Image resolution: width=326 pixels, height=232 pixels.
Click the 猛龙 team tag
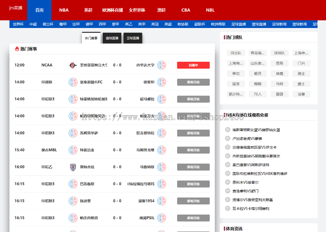tap(236, 84)
